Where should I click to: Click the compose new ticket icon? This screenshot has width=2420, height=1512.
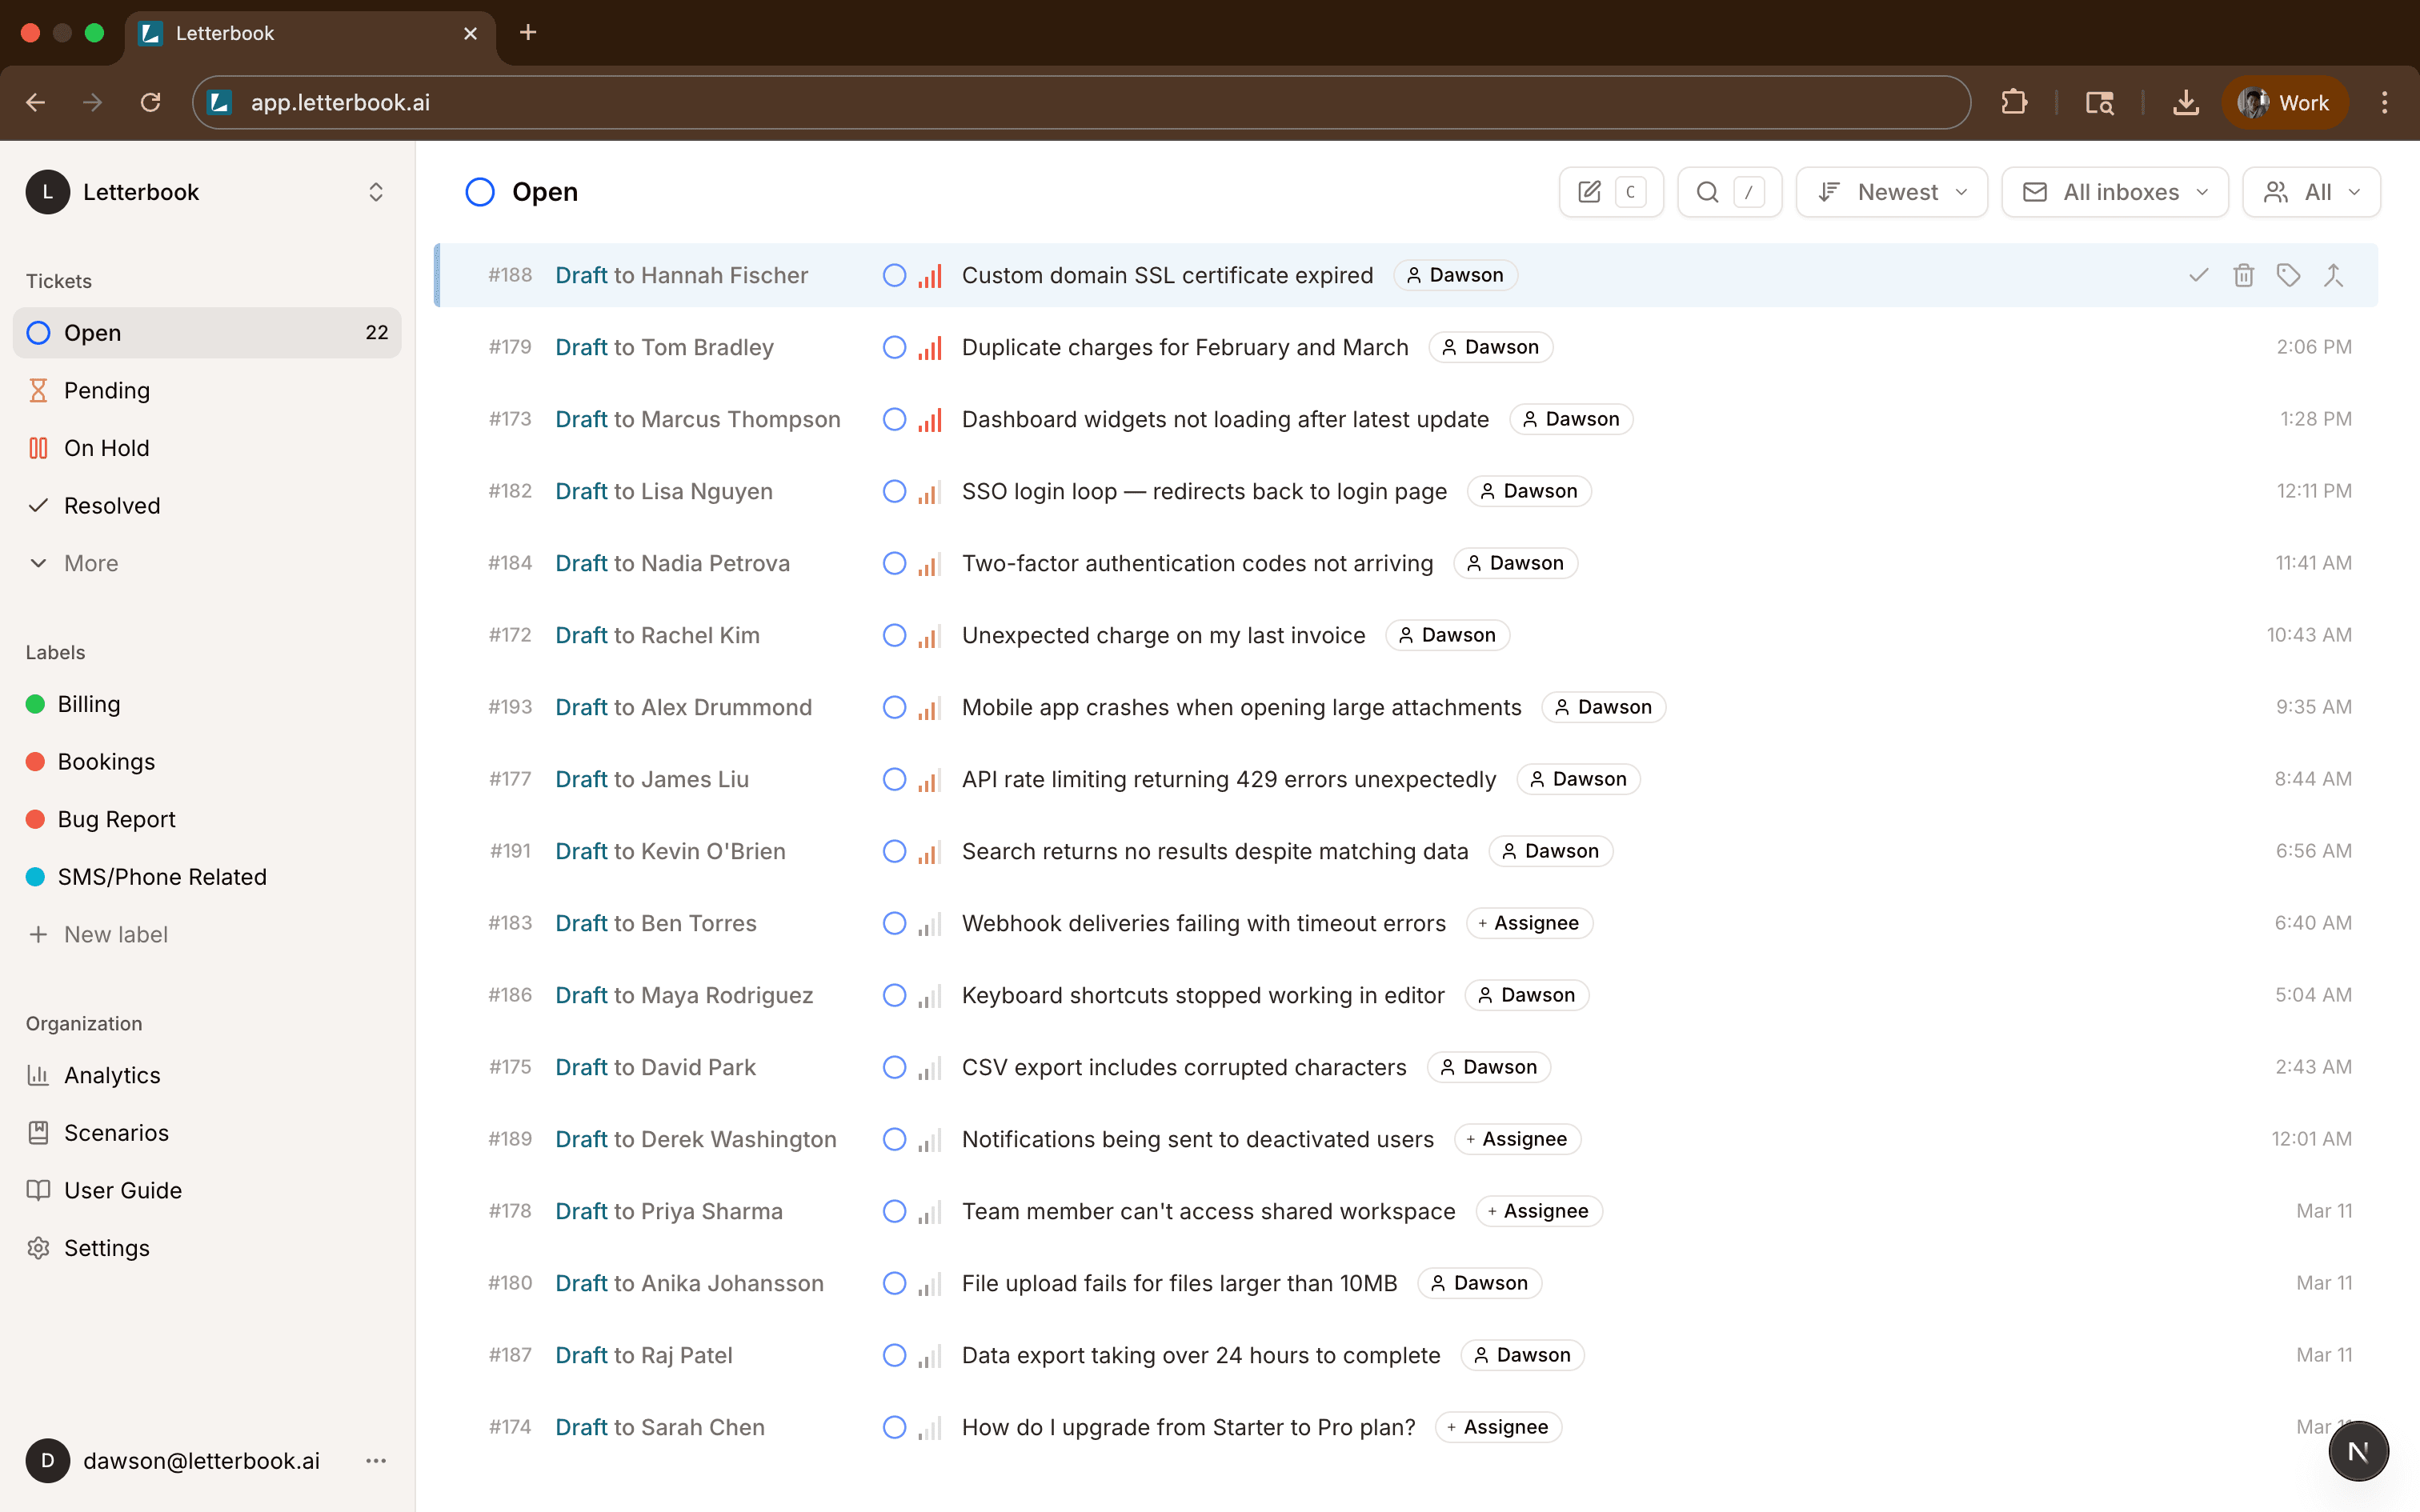click(1589, 192)
